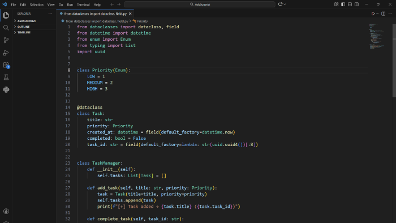Open the Terminal menu

tap(83, 5)
